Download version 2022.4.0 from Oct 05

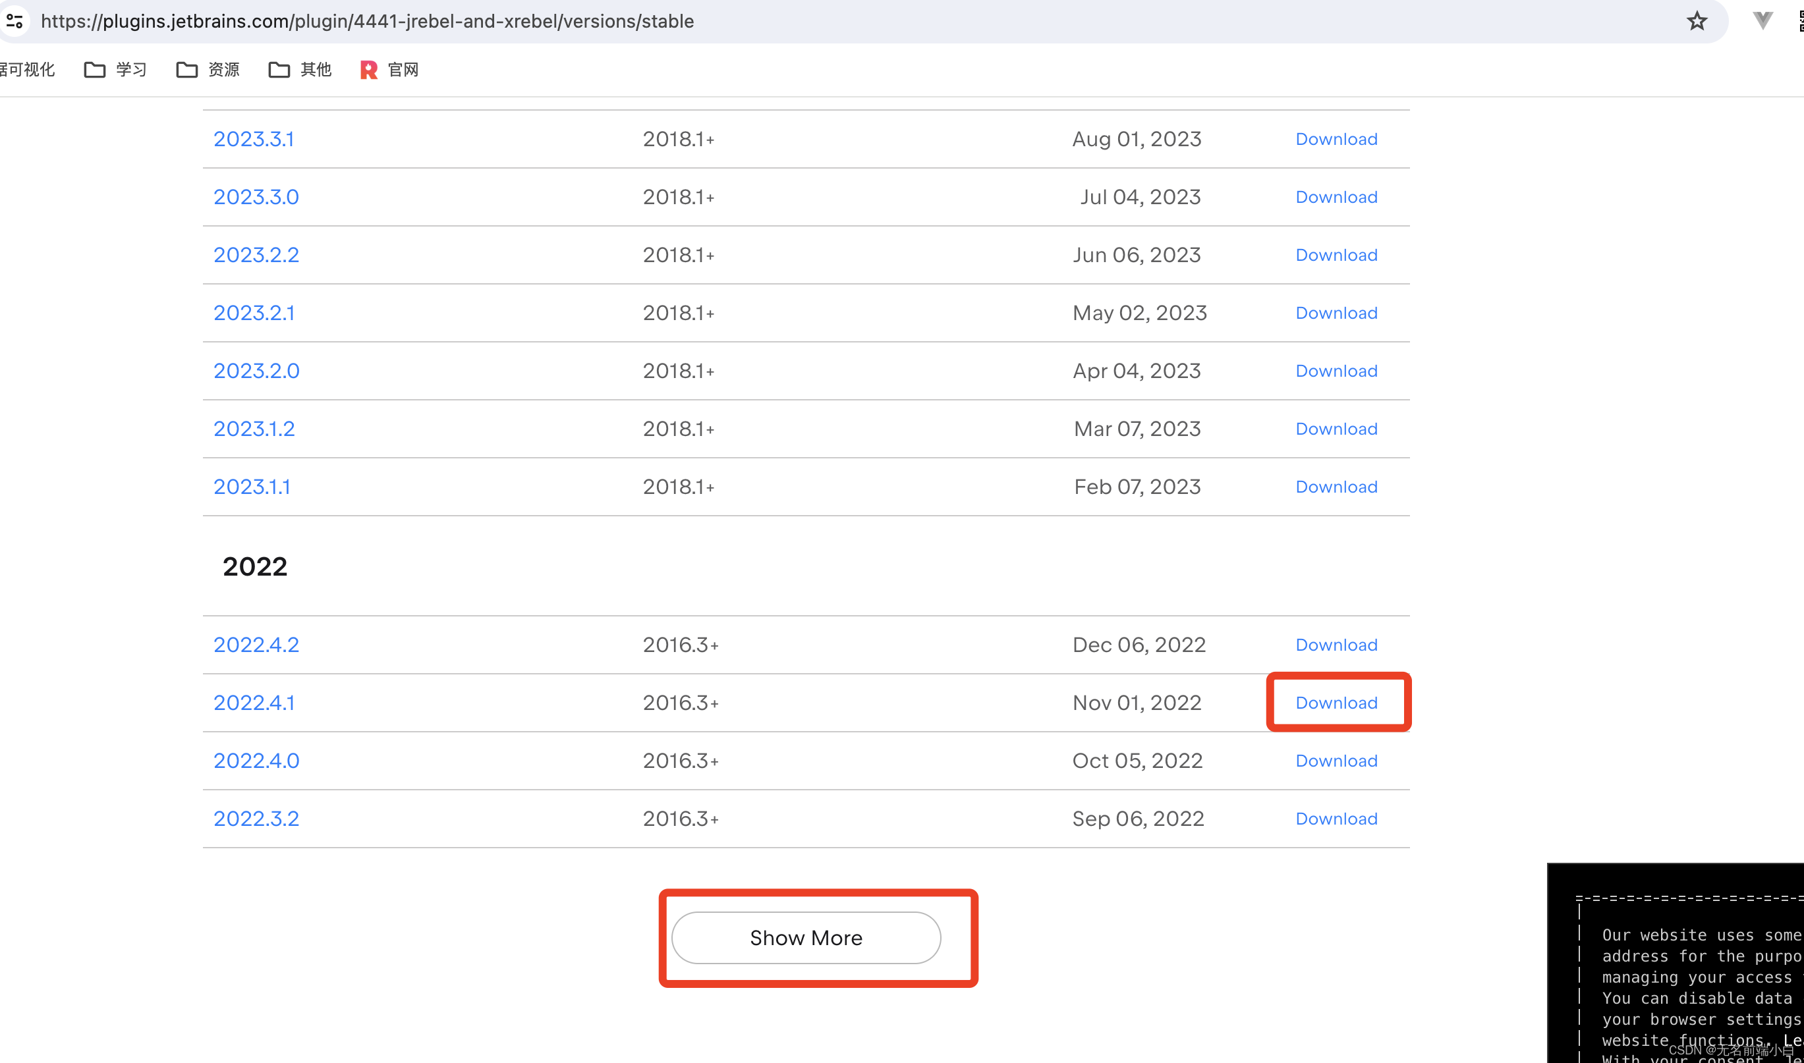[x=1336, y=761]
